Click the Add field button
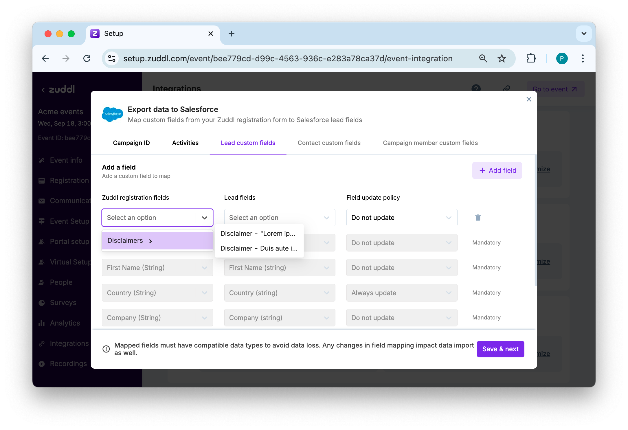The image size is (628, 430). point(497,170)
